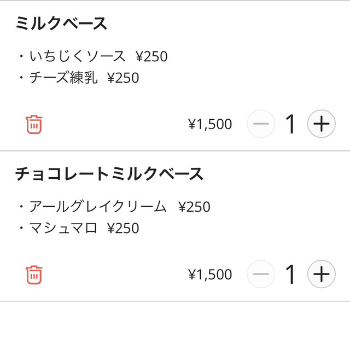Select the いちじくソース topping name
The width and height of the screenshot is (350, 350).
[x=78, y=56]
